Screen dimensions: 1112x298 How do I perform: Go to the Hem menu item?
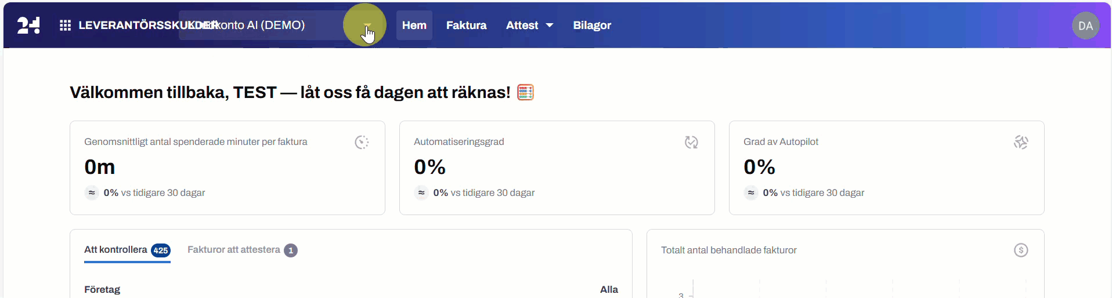(414, 26)
